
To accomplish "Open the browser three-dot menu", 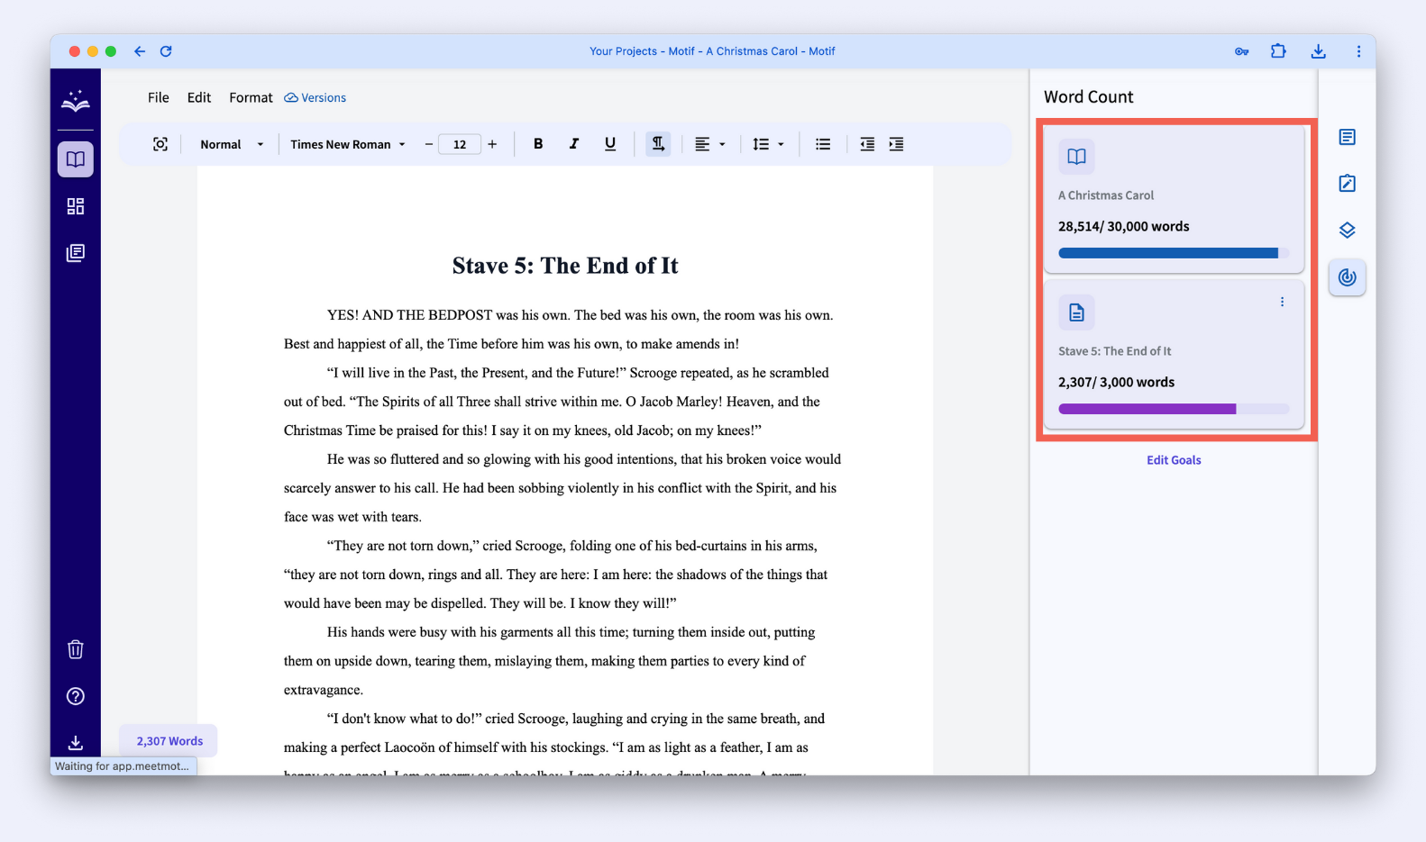I will point(1358,51).
